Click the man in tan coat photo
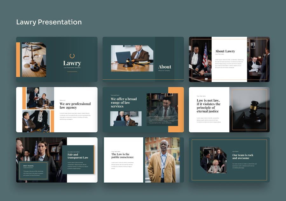 pyautogui.click(x=162, y=160)
